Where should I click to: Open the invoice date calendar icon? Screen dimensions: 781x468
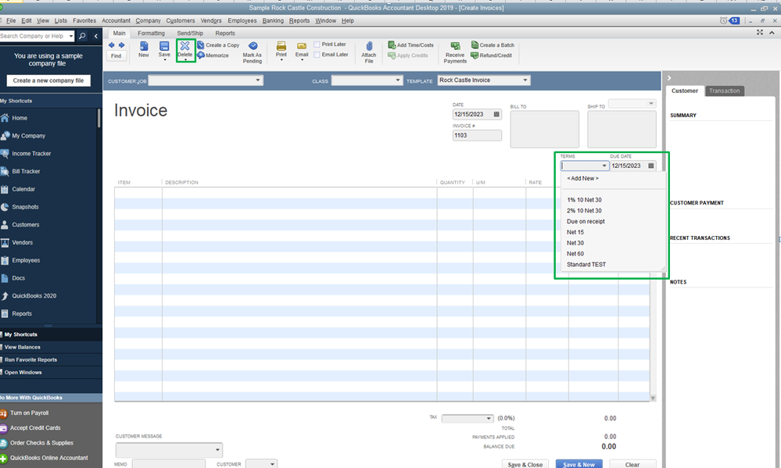point(496,115)
